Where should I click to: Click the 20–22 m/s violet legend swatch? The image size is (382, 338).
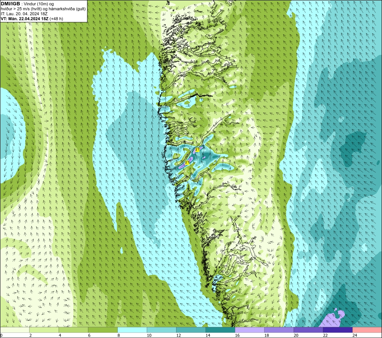[x=308, y=330]
